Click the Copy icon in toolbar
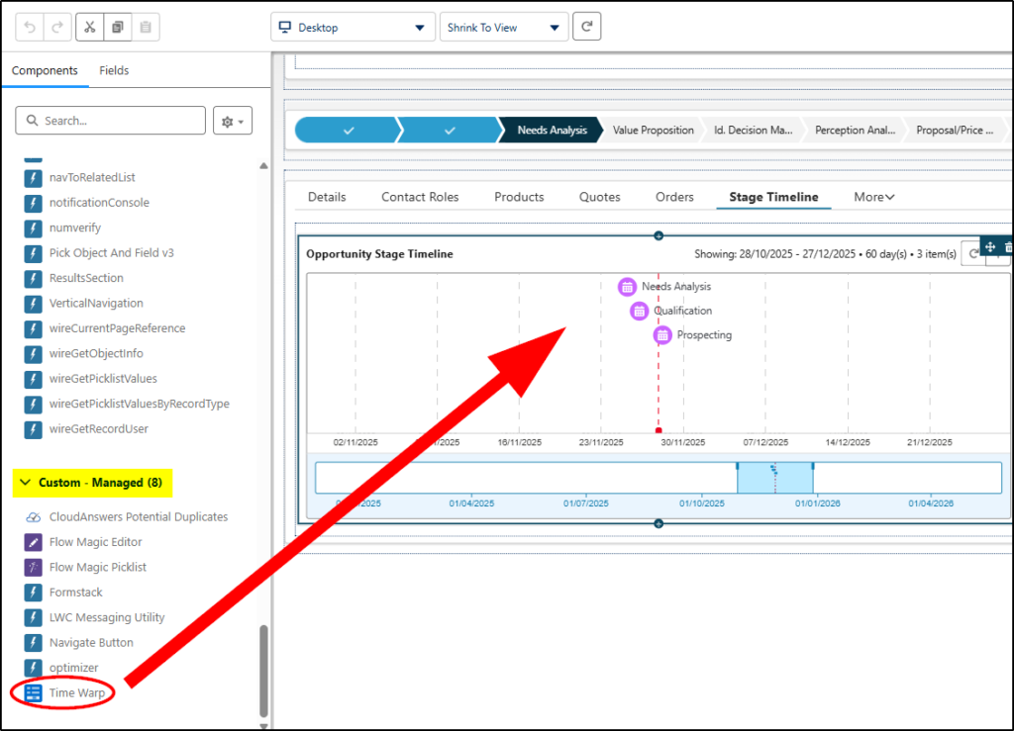Image resolution: width=1014 pixels, height=731 pixels. click(117, 28)
